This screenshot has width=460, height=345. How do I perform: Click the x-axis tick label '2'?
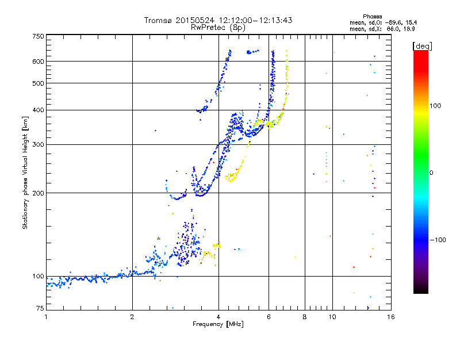click(132, 317)
